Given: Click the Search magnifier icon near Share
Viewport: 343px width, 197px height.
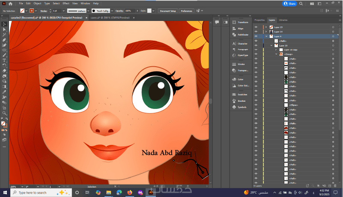Looking at the screenshot, I should tap(301, 3).
